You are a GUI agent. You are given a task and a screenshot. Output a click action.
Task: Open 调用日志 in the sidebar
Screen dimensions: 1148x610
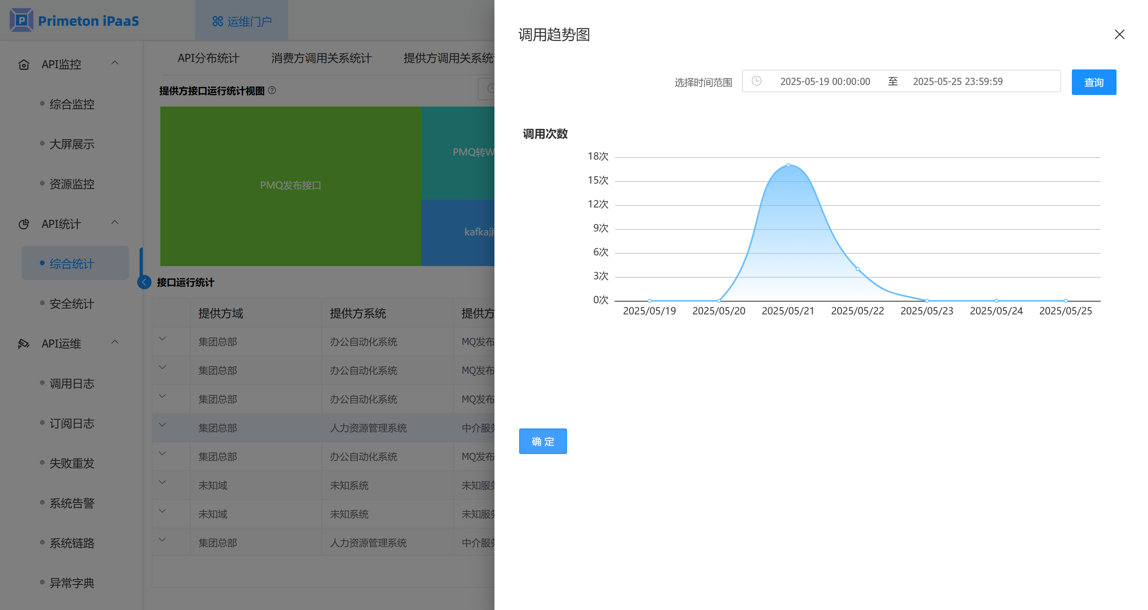point(72,383)
